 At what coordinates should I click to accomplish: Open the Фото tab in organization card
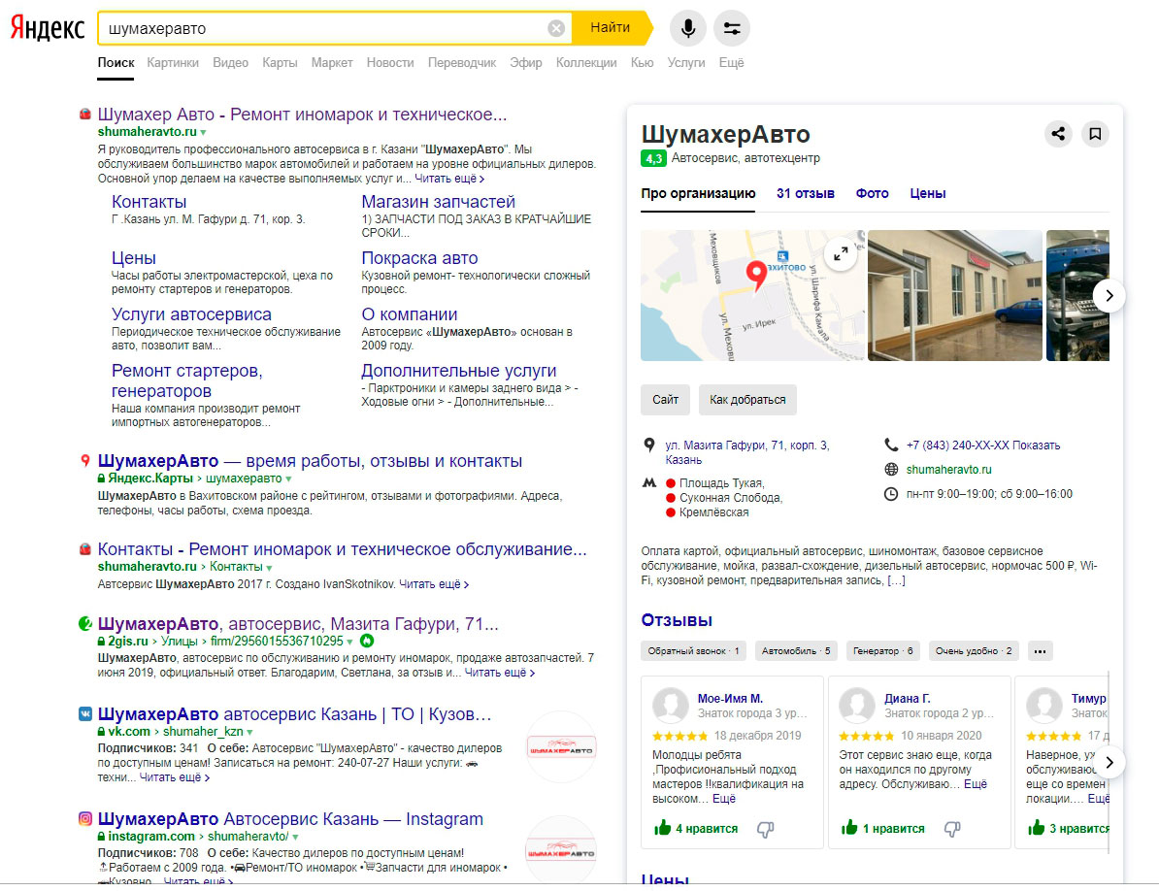coord(872,193)
